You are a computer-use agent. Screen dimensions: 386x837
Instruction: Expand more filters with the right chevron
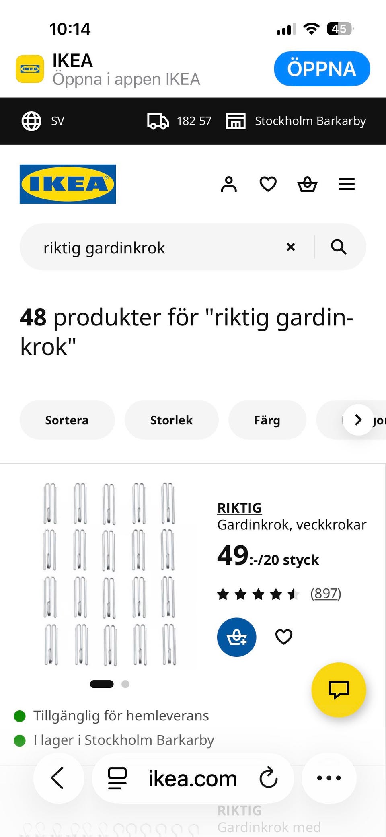(x=357, y=420)
